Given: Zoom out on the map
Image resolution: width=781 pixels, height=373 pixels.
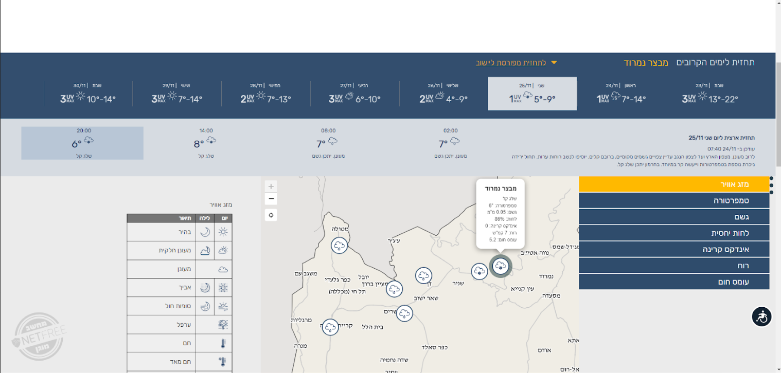Looking at the screenshot, I should coord(272,199).
